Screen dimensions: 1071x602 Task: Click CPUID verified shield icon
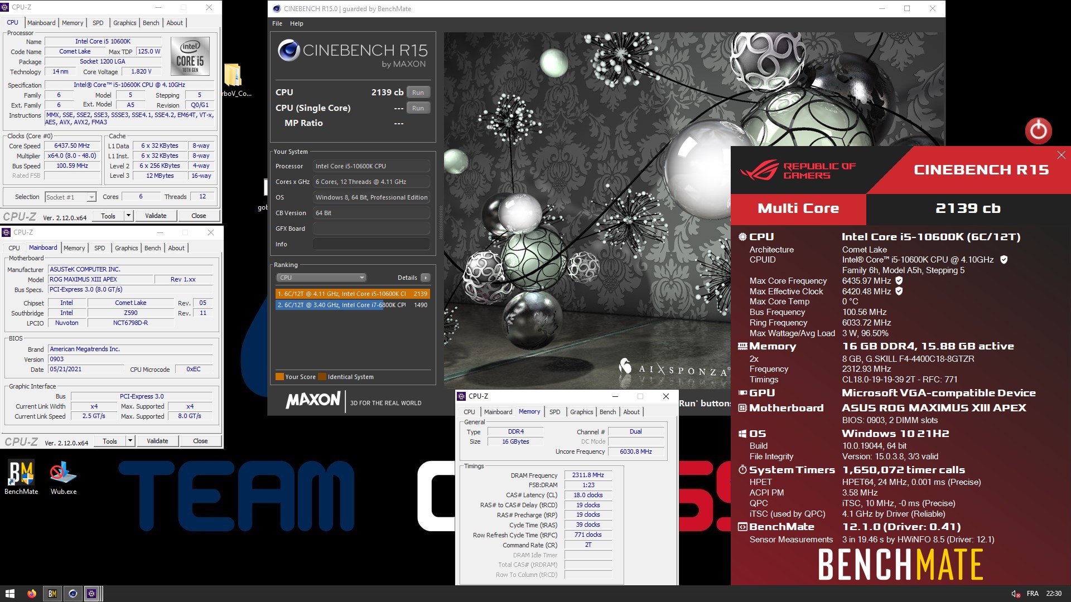(x=1004, y=260)
